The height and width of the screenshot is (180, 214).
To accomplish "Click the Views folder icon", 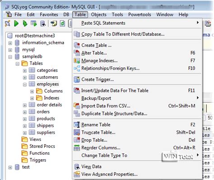I will click(x=24, y=139).
